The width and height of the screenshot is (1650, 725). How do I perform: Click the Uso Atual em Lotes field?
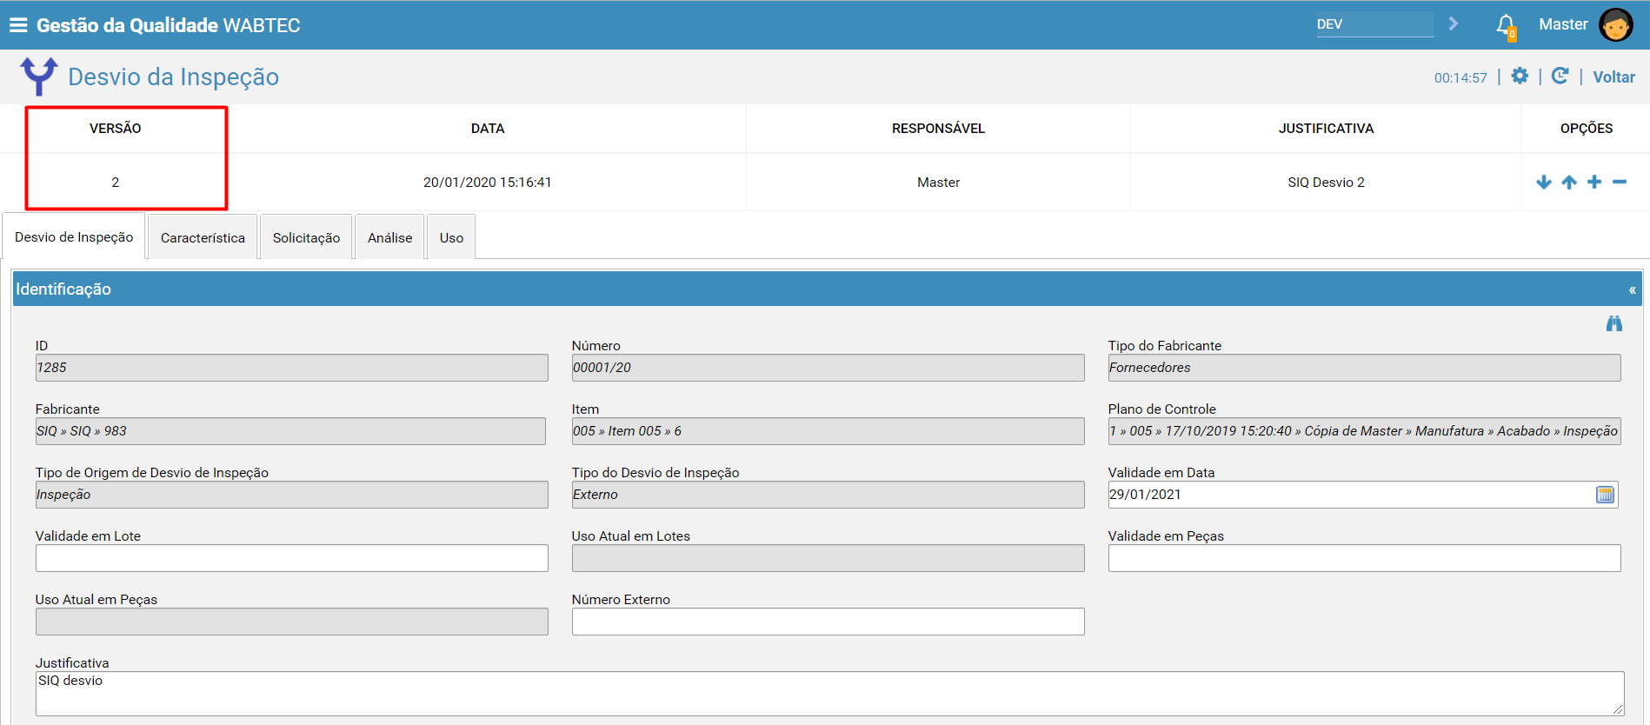828,558
